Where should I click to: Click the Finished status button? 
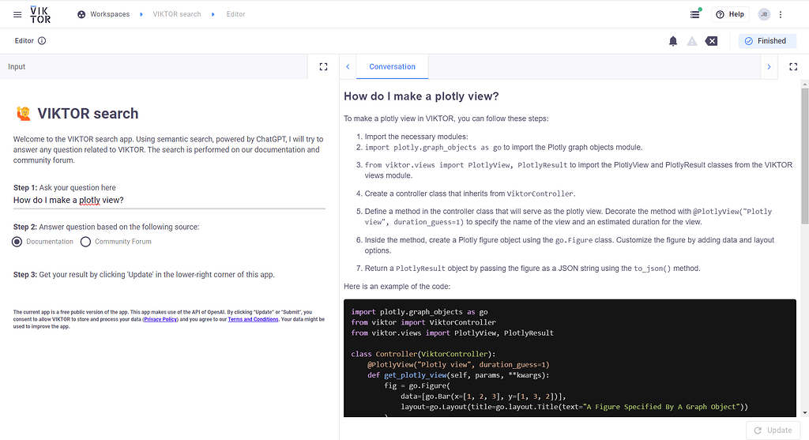coord(767,41)
